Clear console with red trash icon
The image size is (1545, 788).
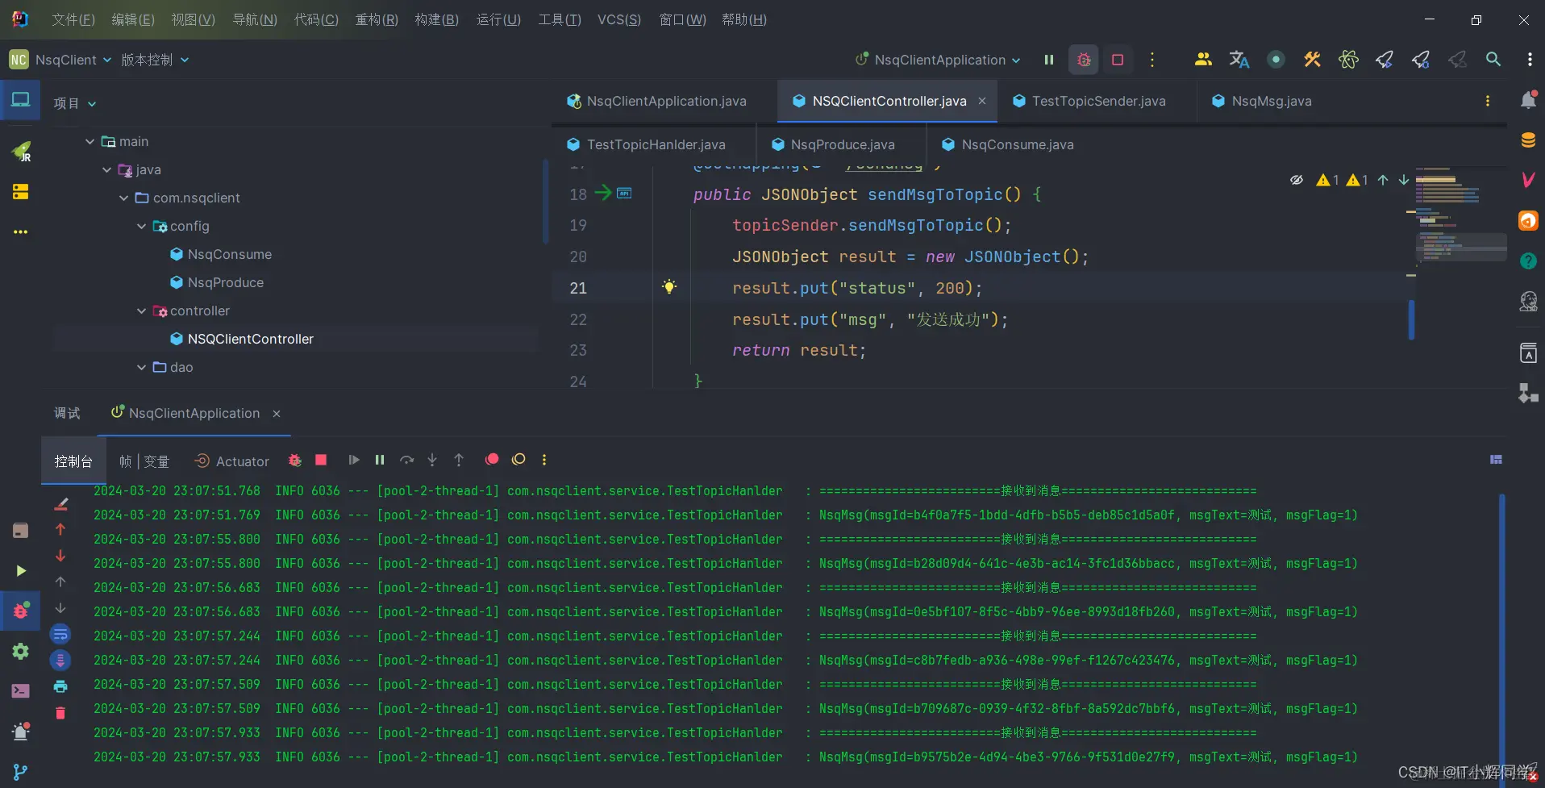pos(60,713)
